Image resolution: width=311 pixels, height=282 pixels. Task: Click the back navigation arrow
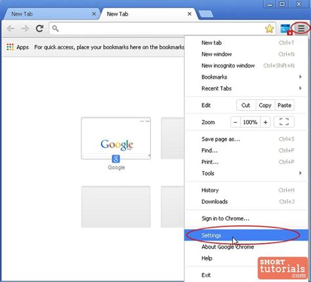pyautogui.click(x=10, y=28)
